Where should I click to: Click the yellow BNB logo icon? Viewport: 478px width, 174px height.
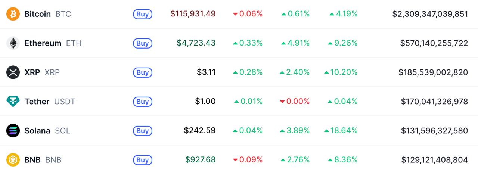click(x=13, y=160)
